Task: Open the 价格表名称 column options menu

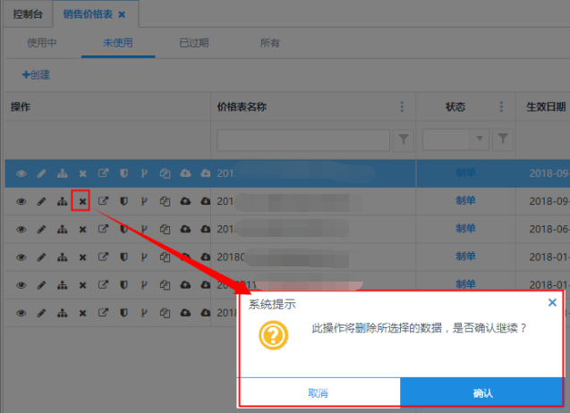Action: [402, 107]
